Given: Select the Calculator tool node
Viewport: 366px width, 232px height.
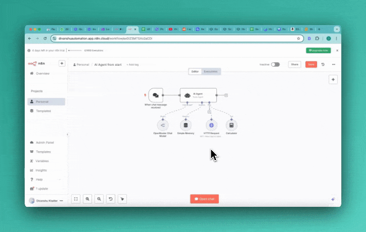Looking at the screenshot, I should point(231,125).
